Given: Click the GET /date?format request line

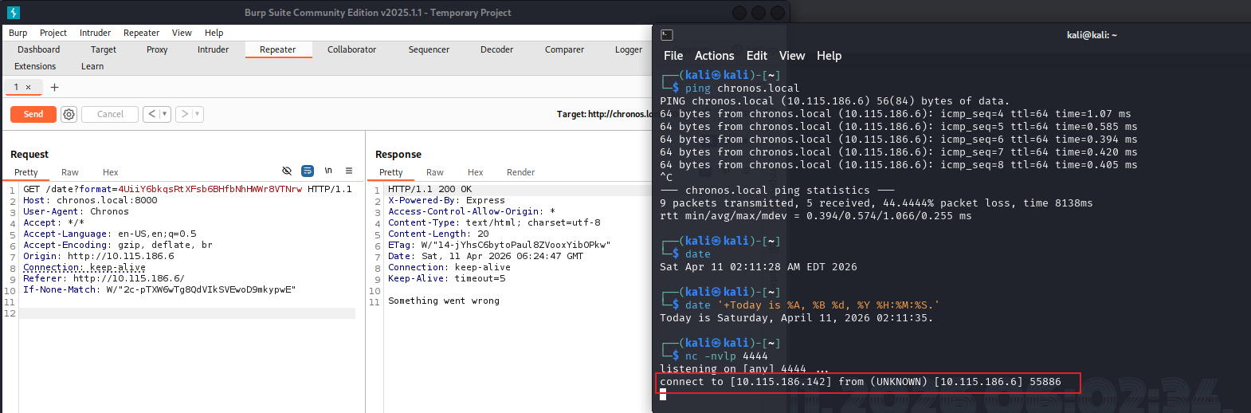Looking at the screenshot, I should click(187, 189).
